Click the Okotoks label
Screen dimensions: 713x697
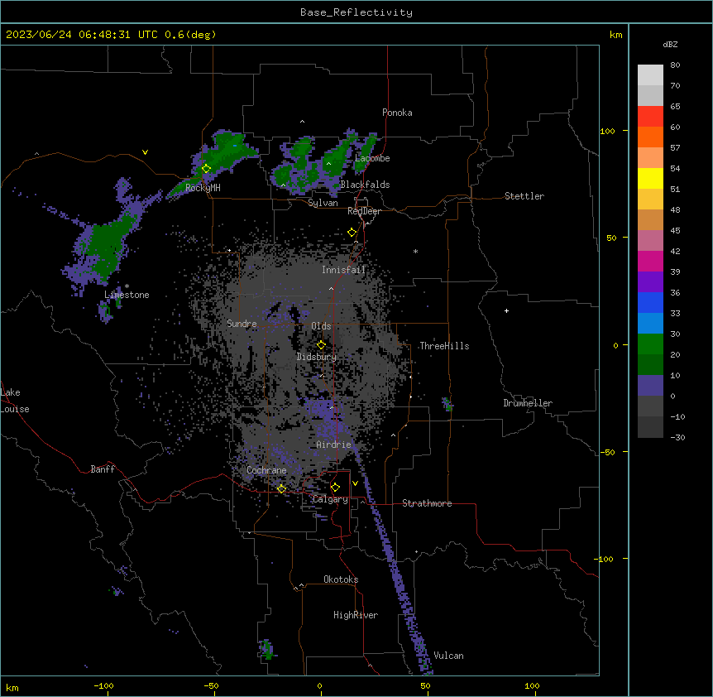pos(341,579)
